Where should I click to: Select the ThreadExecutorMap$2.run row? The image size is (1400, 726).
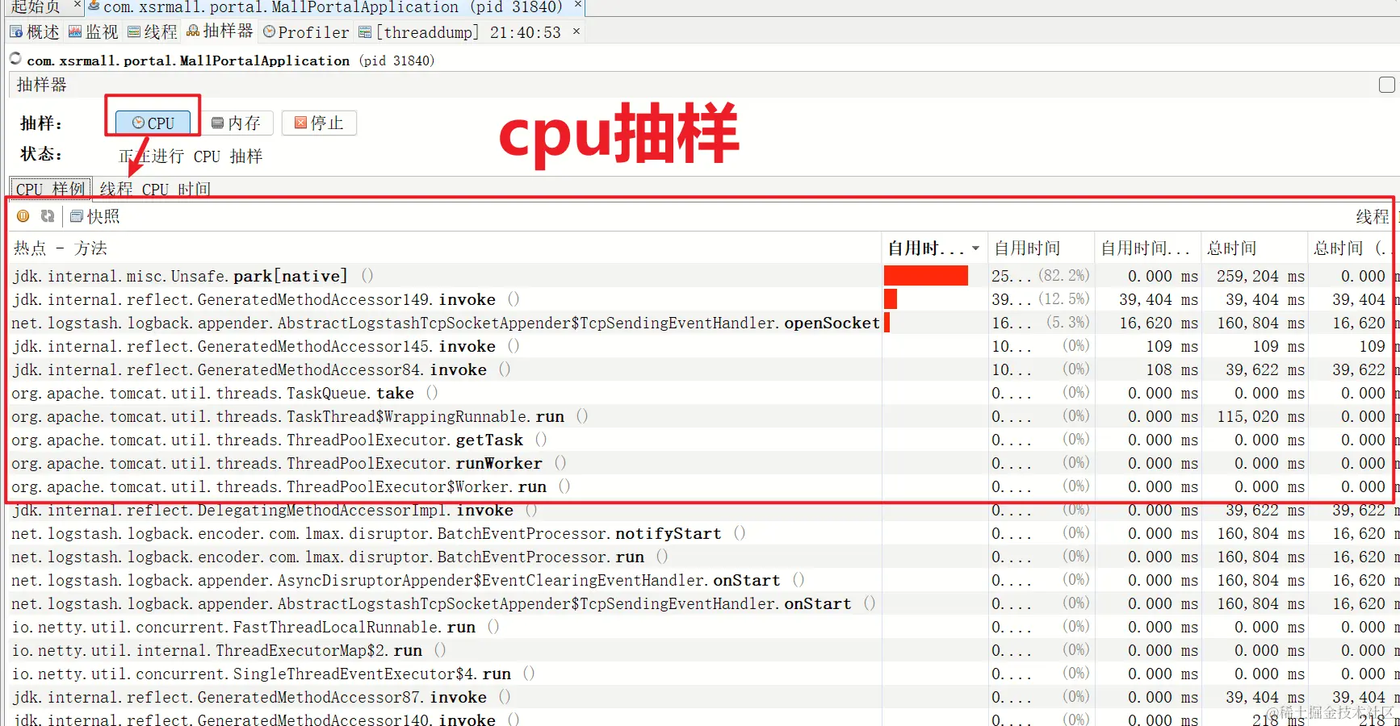coord(703,650)
